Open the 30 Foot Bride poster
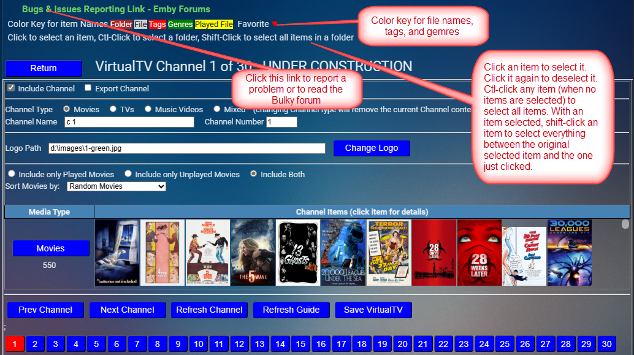Viewport: 634px width, 355px height. coord(524,256)
